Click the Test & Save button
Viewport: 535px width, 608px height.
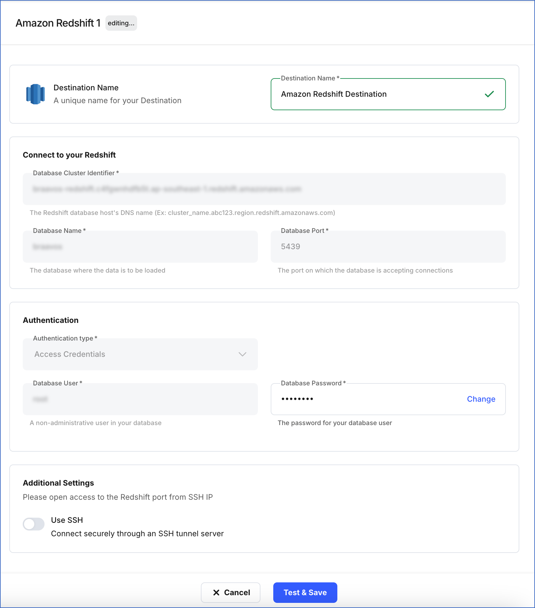pos(305,592)
